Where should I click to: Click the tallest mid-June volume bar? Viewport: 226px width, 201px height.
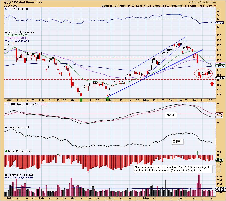199,186
